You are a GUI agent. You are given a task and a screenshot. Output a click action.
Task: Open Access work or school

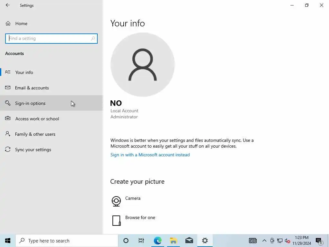[51, 119]
